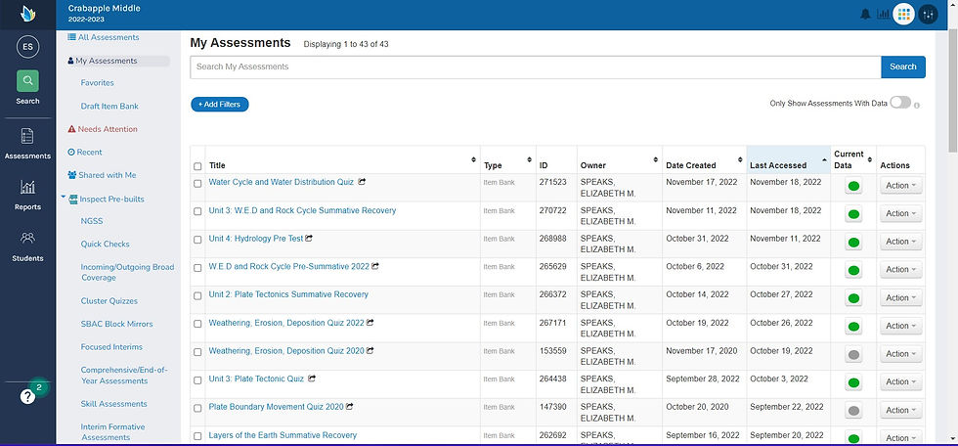The width and height of the screenshot is (958, 446).
Task: Open the help question mark icon
Action: point(27,396)
